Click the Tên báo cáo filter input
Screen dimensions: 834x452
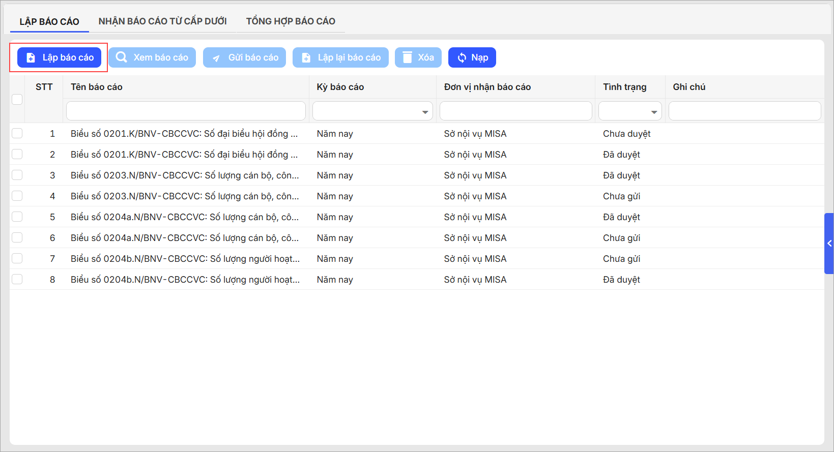(x=186, y=111)
